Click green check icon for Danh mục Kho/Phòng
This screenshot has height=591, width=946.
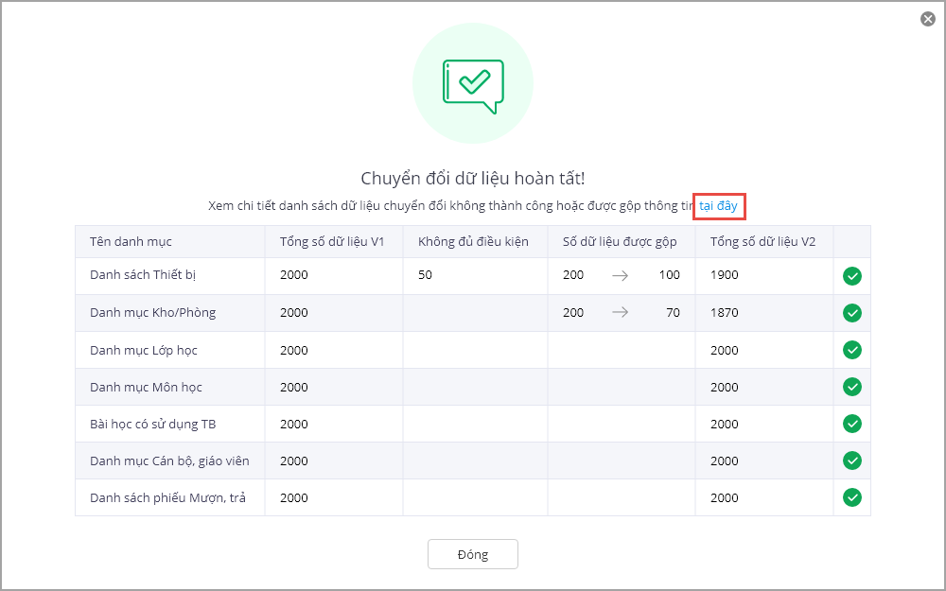[x=852, y=313]
